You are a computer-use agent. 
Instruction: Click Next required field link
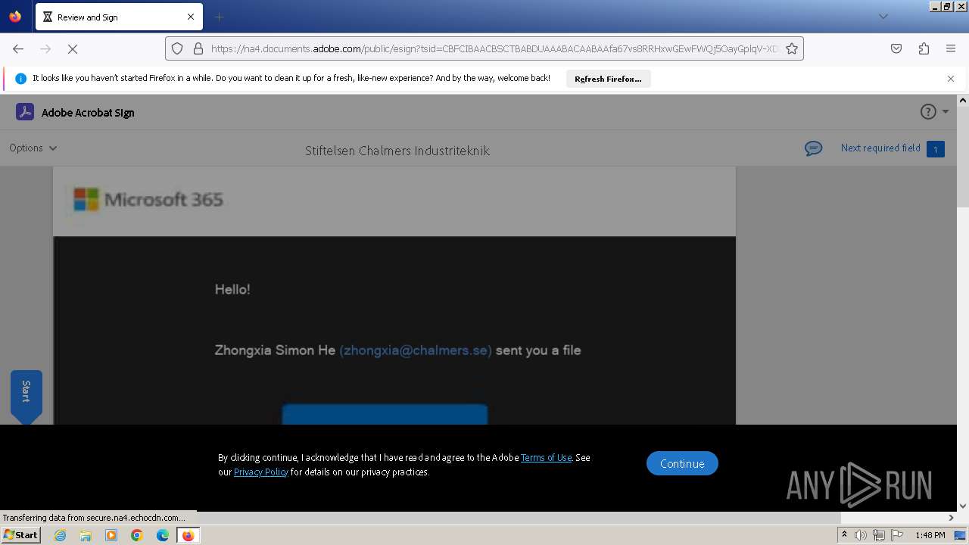[880, 148]
